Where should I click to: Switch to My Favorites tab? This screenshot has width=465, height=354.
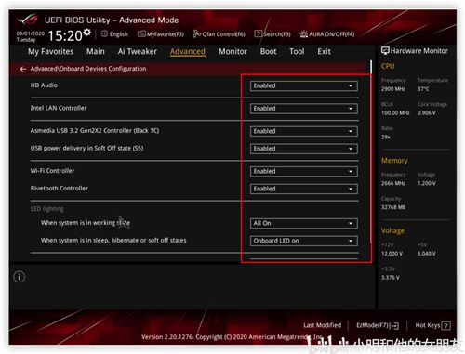tap(51, 51)
